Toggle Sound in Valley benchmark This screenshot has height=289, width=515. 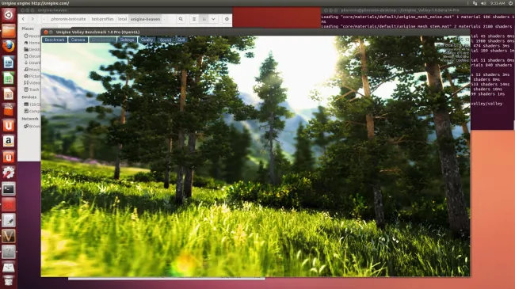coord(166,40)
